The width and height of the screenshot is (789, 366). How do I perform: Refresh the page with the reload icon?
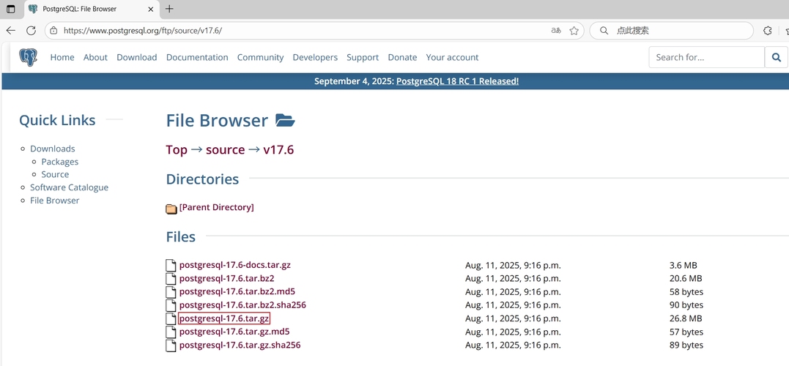31,31
